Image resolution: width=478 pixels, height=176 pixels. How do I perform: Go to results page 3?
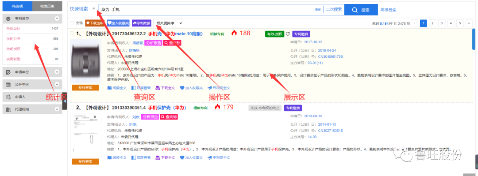pos(442,23)
